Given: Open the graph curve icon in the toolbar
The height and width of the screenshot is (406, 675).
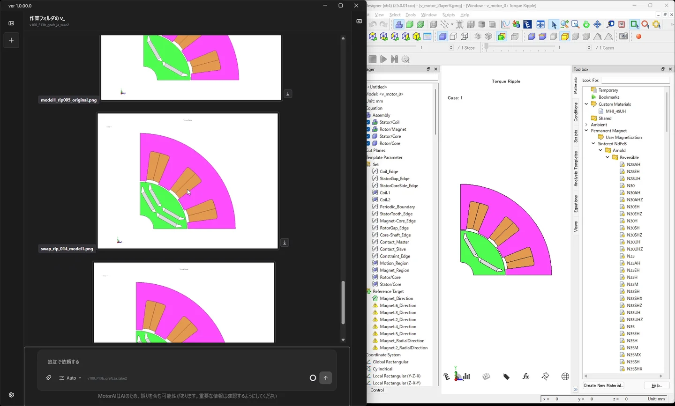Looking at the screenshot, I should point(505,24).
